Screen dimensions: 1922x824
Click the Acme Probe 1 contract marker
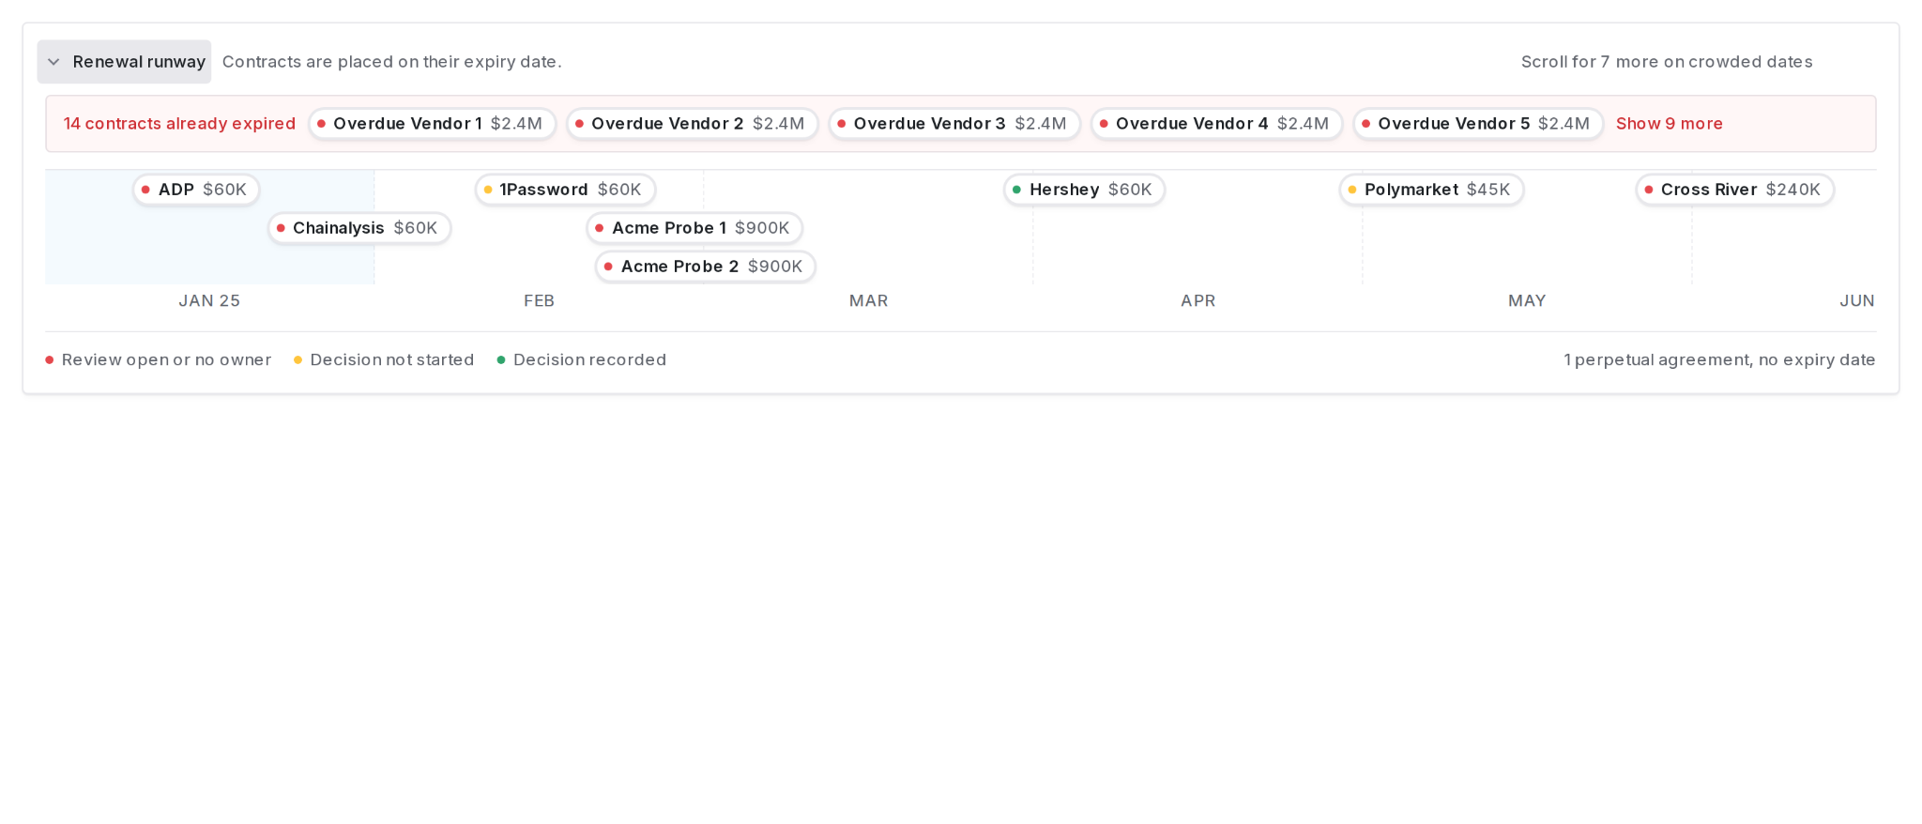(x=694, y=228)
